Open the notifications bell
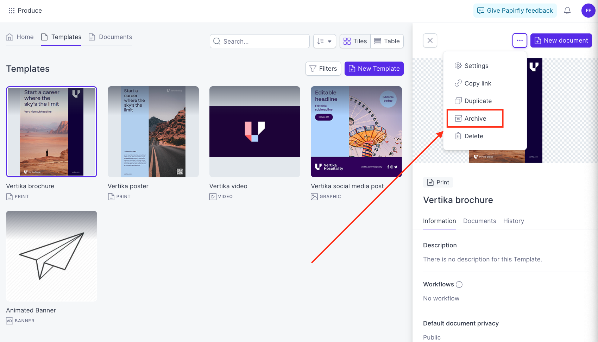598x342 pixels. [x=567, y=11]
